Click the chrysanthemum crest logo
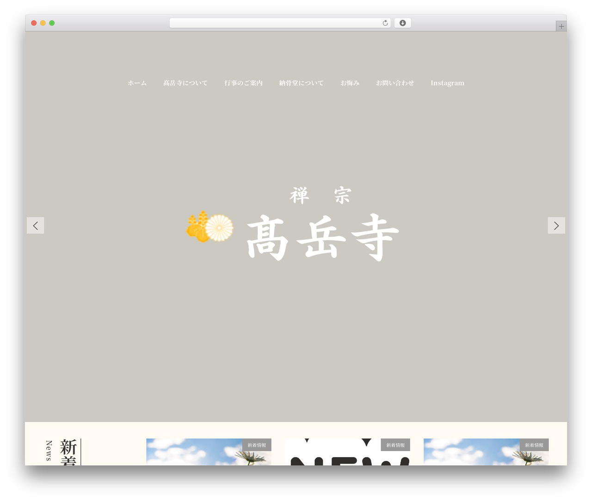Viewport: 592px width, 501px height. [210, 226]
